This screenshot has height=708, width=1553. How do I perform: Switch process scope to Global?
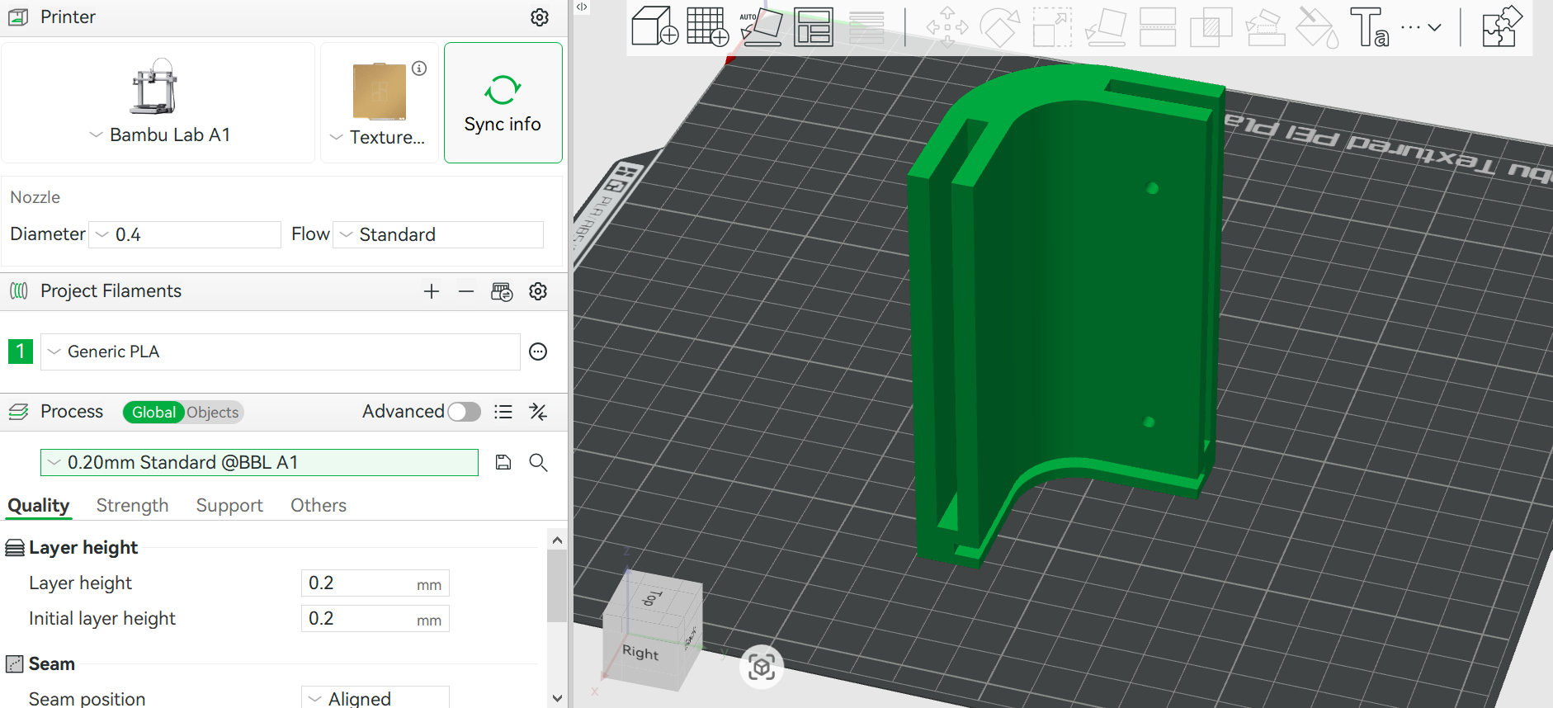[x=153, y=412]
